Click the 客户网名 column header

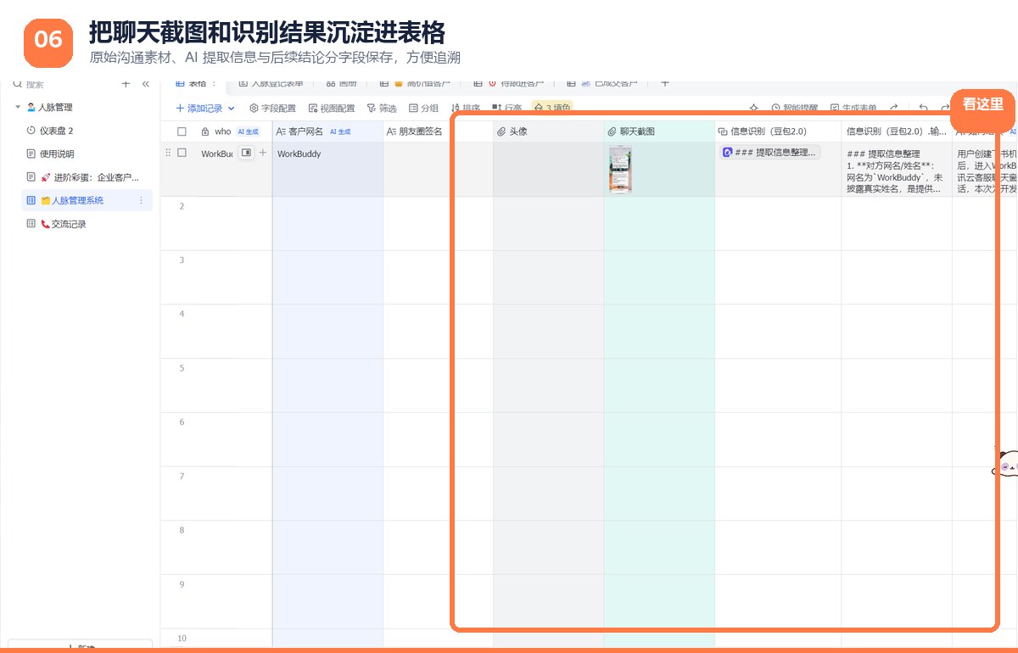point(305,131)
